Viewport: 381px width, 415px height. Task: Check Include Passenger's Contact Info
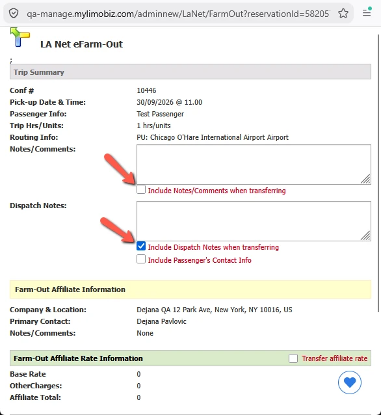tap(141, 259)
